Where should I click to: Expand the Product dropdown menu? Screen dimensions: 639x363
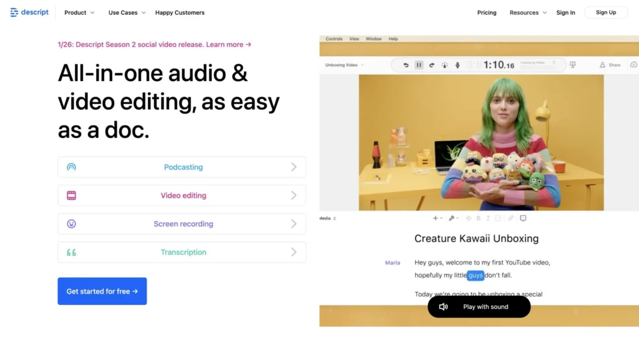coord(79,12)
